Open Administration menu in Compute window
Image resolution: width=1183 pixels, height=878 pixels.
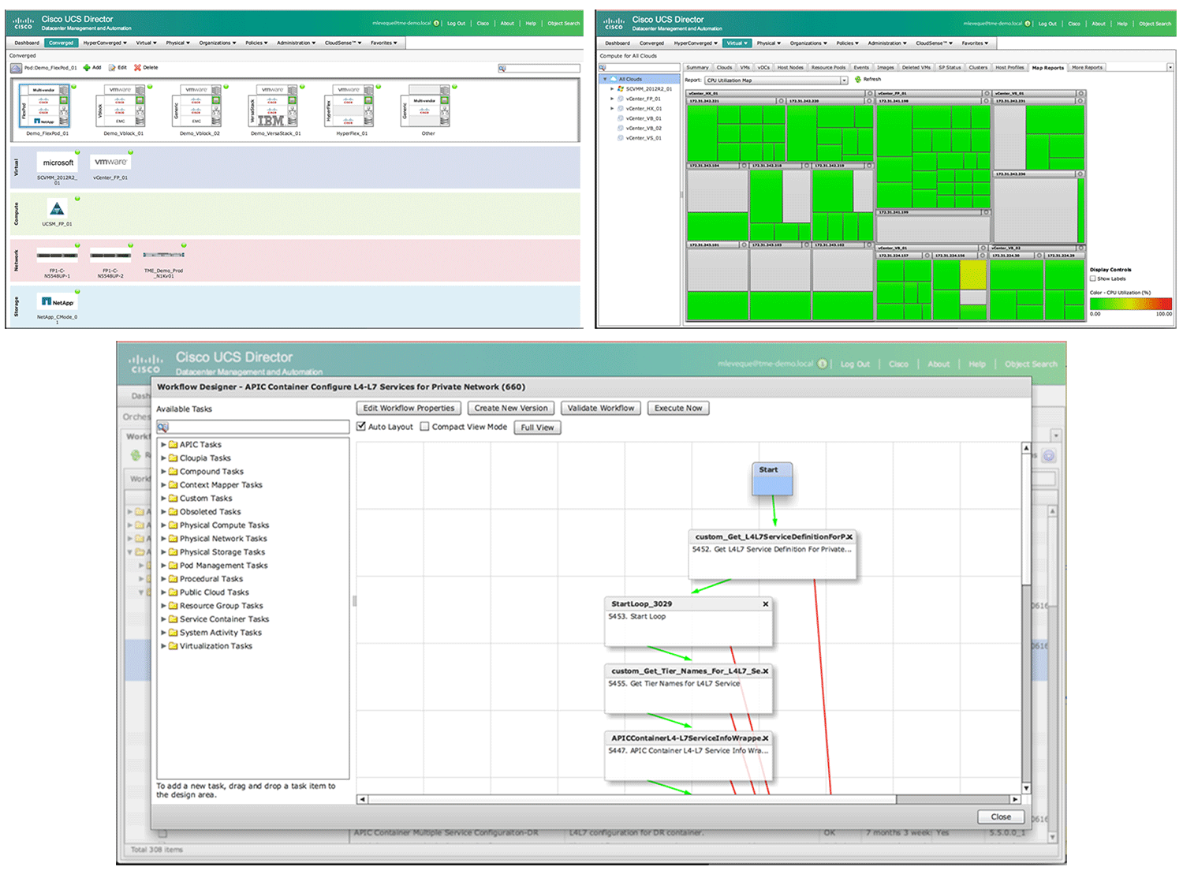[x=887, y=43]
